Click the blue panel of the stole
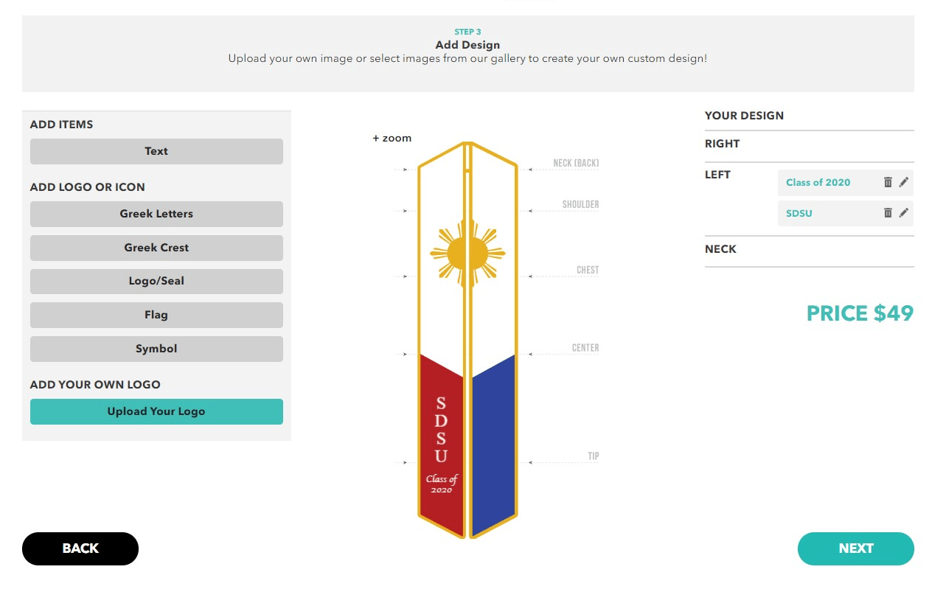 [x=493, y=445]
